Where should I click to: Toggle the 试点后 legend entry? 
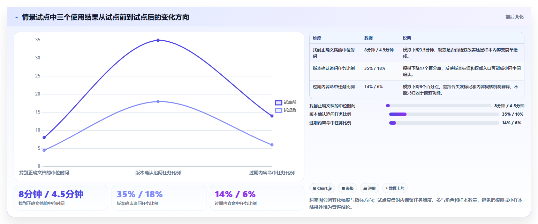(x=286, y=110)
